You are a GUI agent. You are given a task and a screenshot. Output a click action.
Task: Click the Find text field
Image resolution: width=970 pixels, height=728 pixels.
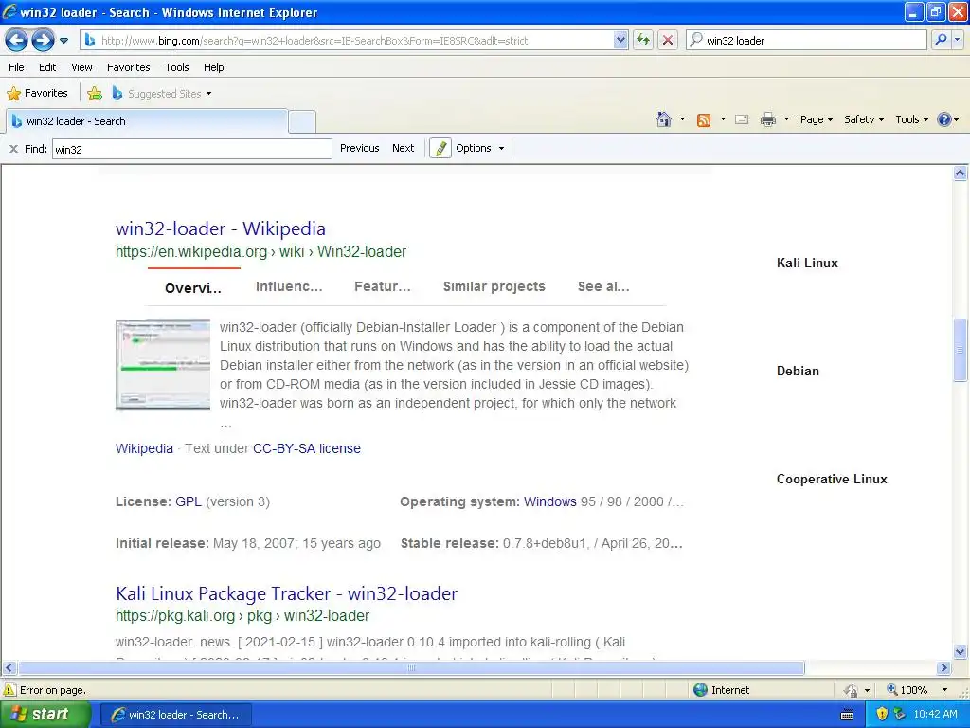coord(191,149)
